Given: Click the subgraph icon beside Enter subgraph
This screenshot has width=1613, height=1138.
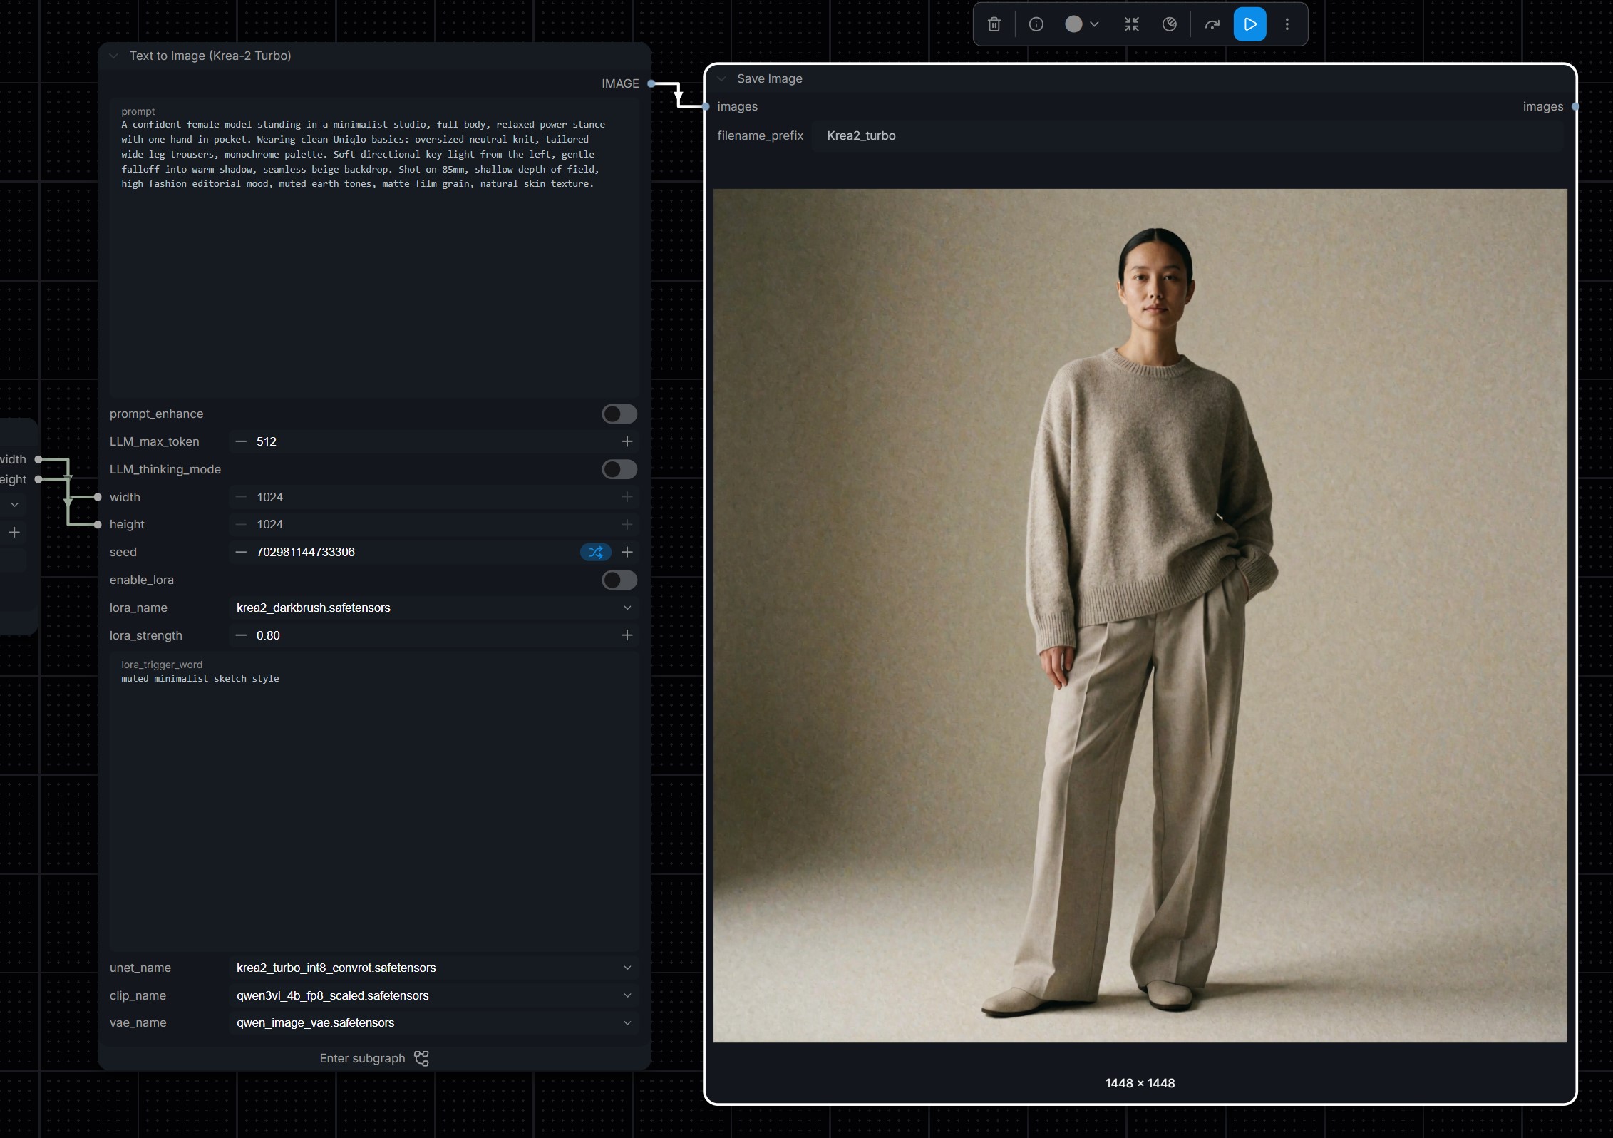Looking at the screenshot, I should (x=422, y=1058).
